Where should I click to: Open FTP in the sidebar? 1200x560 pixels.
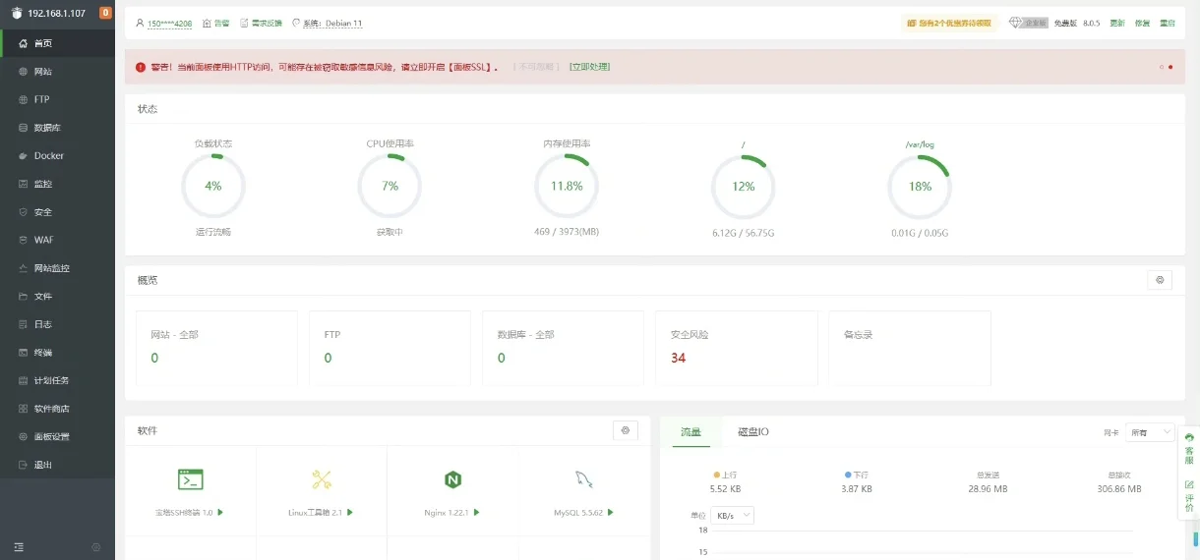click(57, 99)
